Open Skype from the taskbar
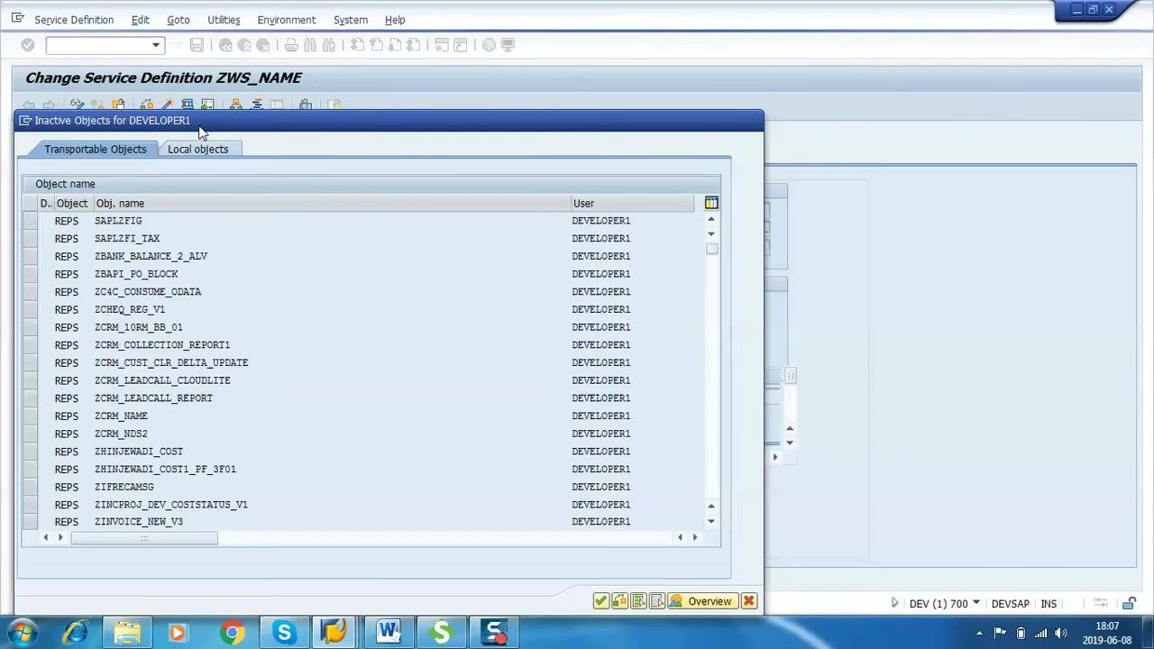 pyautogui.click(x=284, y=633)
